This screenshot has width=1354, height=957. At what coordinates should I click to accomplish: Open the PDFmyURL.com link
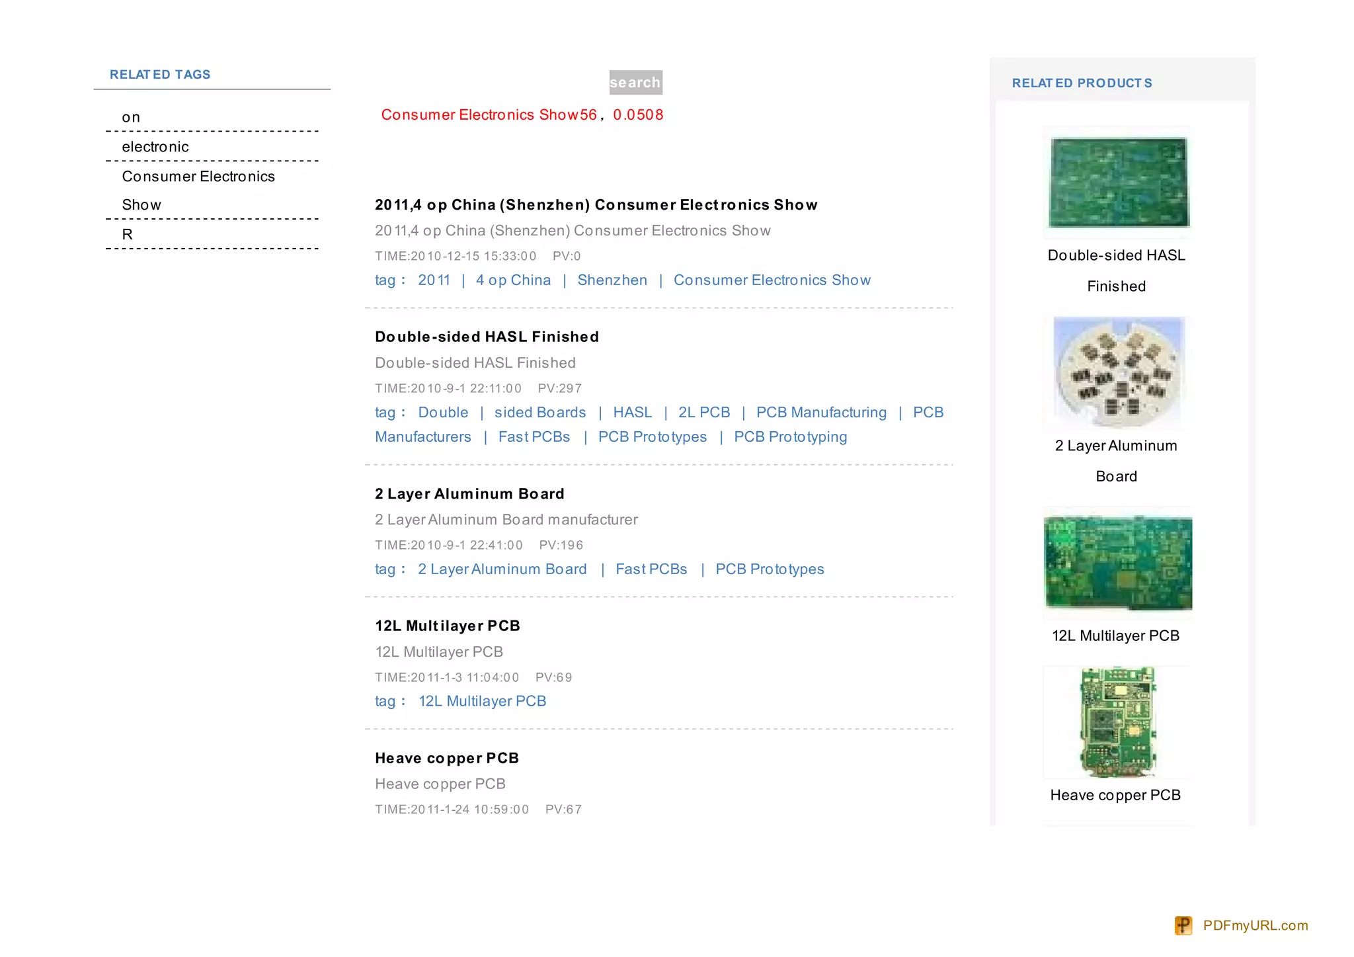[1255, 925]
